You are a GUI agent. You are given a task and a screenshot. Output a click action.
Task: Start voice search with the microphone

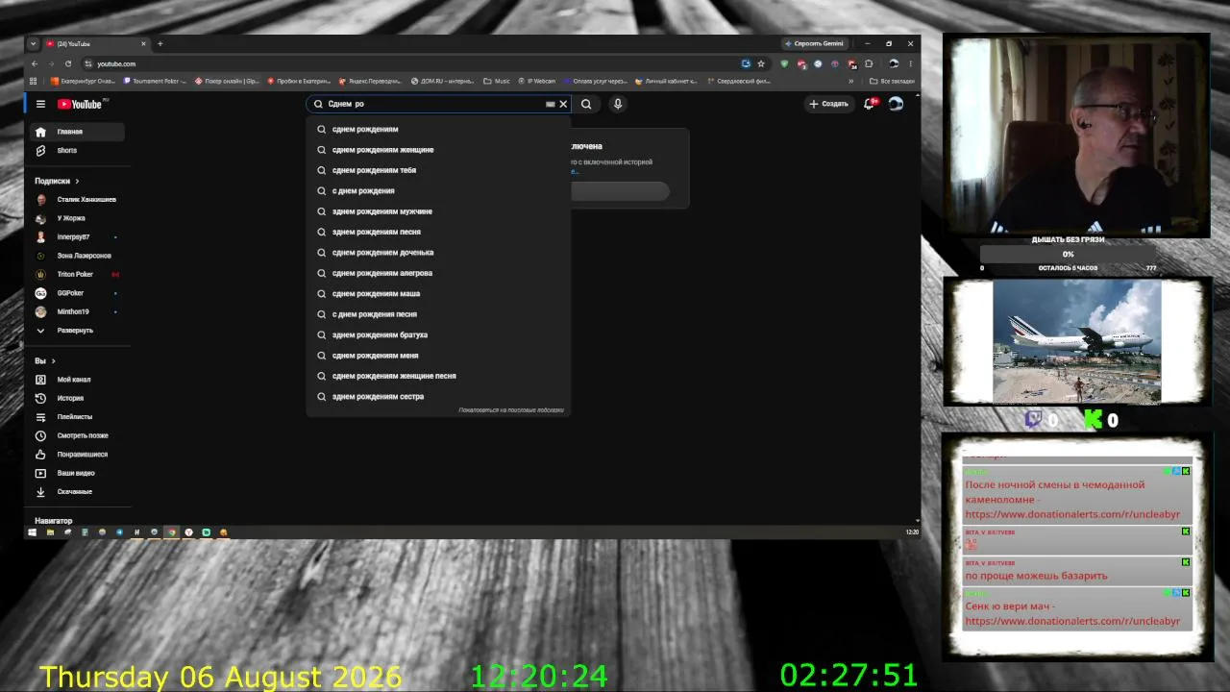(618, 104)
